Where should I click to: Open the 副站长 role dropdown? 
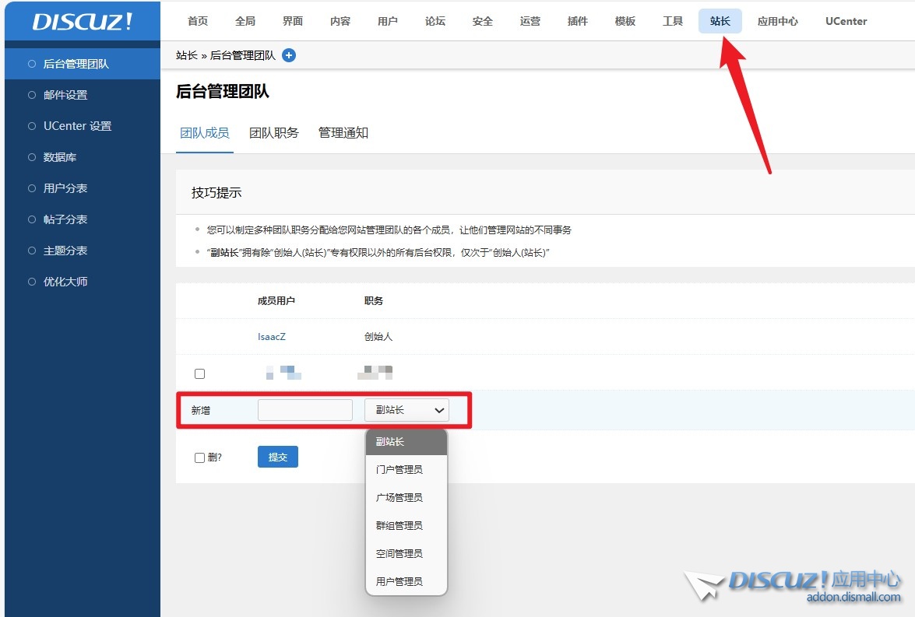(x=406, y=410)
